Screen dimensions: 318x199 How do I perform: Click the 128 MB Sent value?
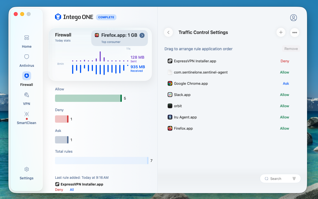coord(137,57)
